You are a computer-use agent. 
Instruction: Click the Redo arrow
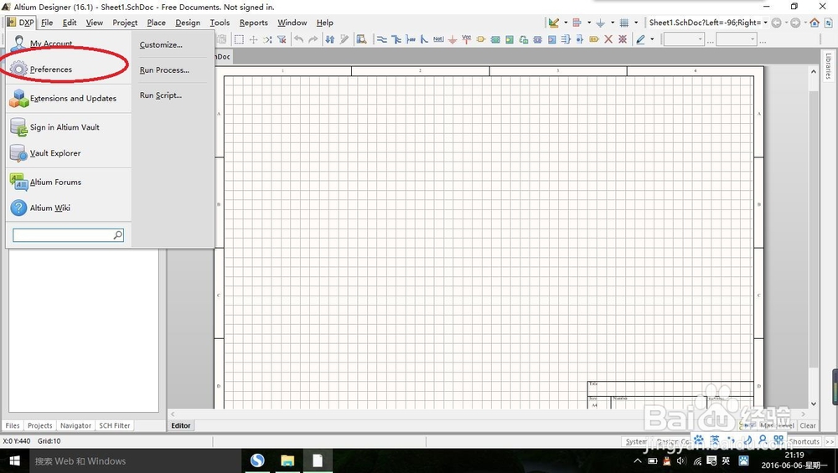313,39
